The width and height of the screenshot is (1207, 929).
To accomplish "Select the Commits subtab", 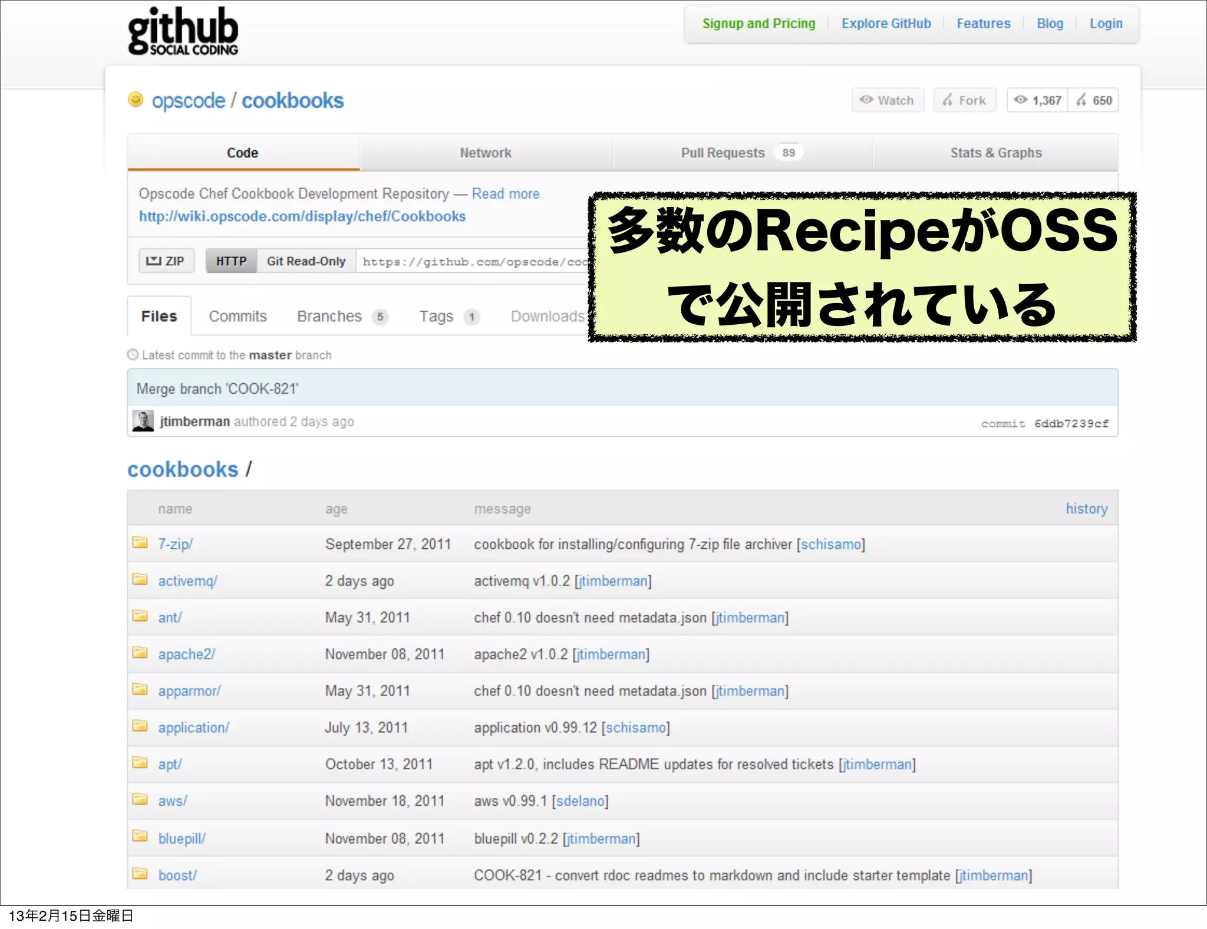I will tap(238, 317).
